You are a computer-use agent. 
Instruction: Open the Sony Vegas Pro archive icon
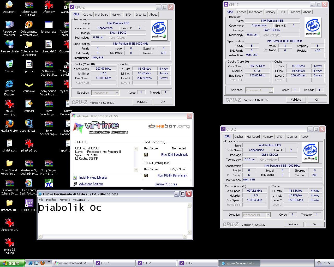pyautogui.click(x=49, y=167)
